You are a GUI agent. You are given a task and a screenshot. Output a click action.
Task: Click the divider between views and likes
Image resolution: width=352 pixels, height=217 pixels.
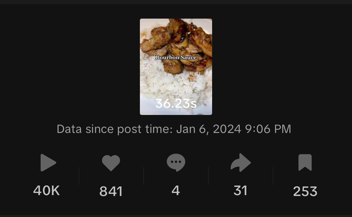(79, 176)
